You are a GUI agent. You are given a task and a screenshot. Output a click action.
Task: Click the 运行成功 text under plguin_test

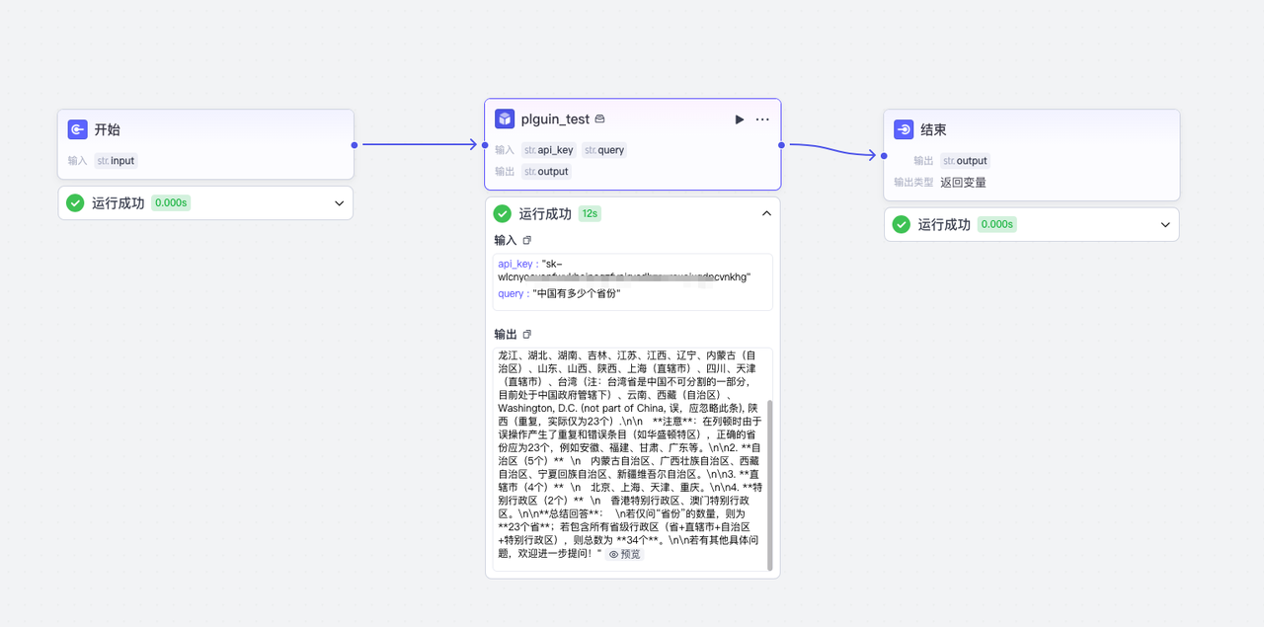tap(545, 213)
